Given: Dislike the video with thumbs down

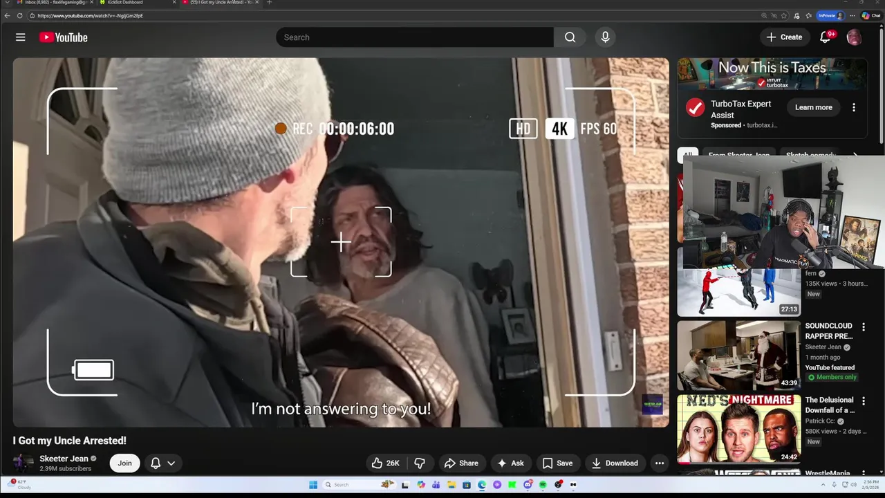Looking at the screenshot, I should pyautogui.click(x=420, y=463).
